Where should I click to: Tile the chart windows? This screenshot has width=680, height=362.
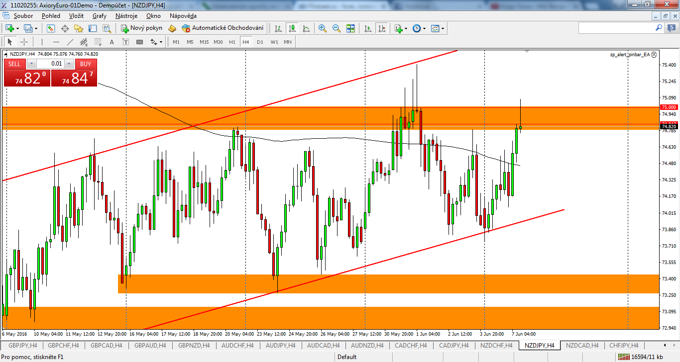click(350, 28)
